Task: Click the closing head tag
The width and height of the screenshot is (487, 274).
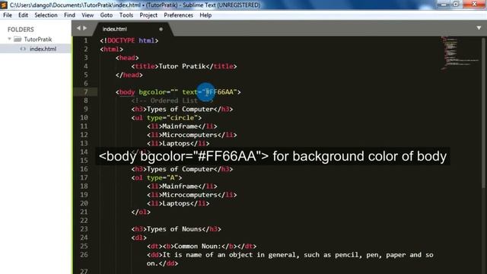Action: [129, 75]
